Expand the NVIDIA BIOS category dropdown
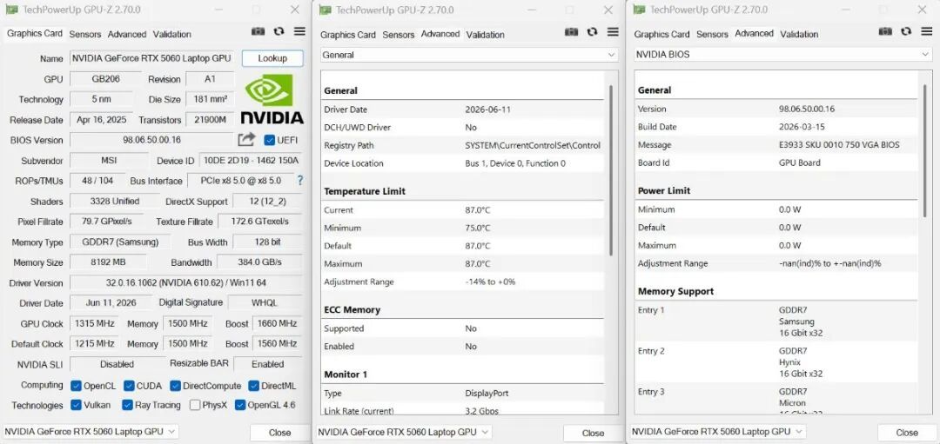 click(783, 54)
